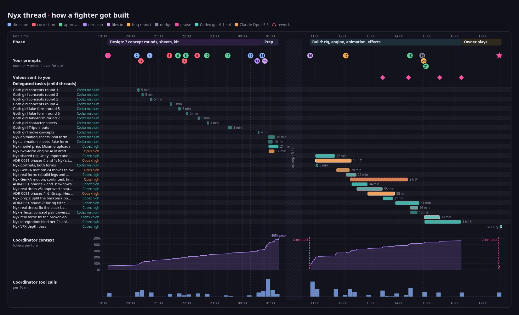This screenshot has width=519, height=315.
Task: Click the approval legend swatch
Action: coord(60,24)
